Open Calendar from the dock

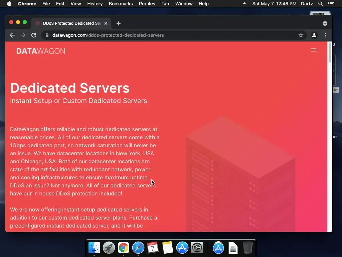(153, 248)
